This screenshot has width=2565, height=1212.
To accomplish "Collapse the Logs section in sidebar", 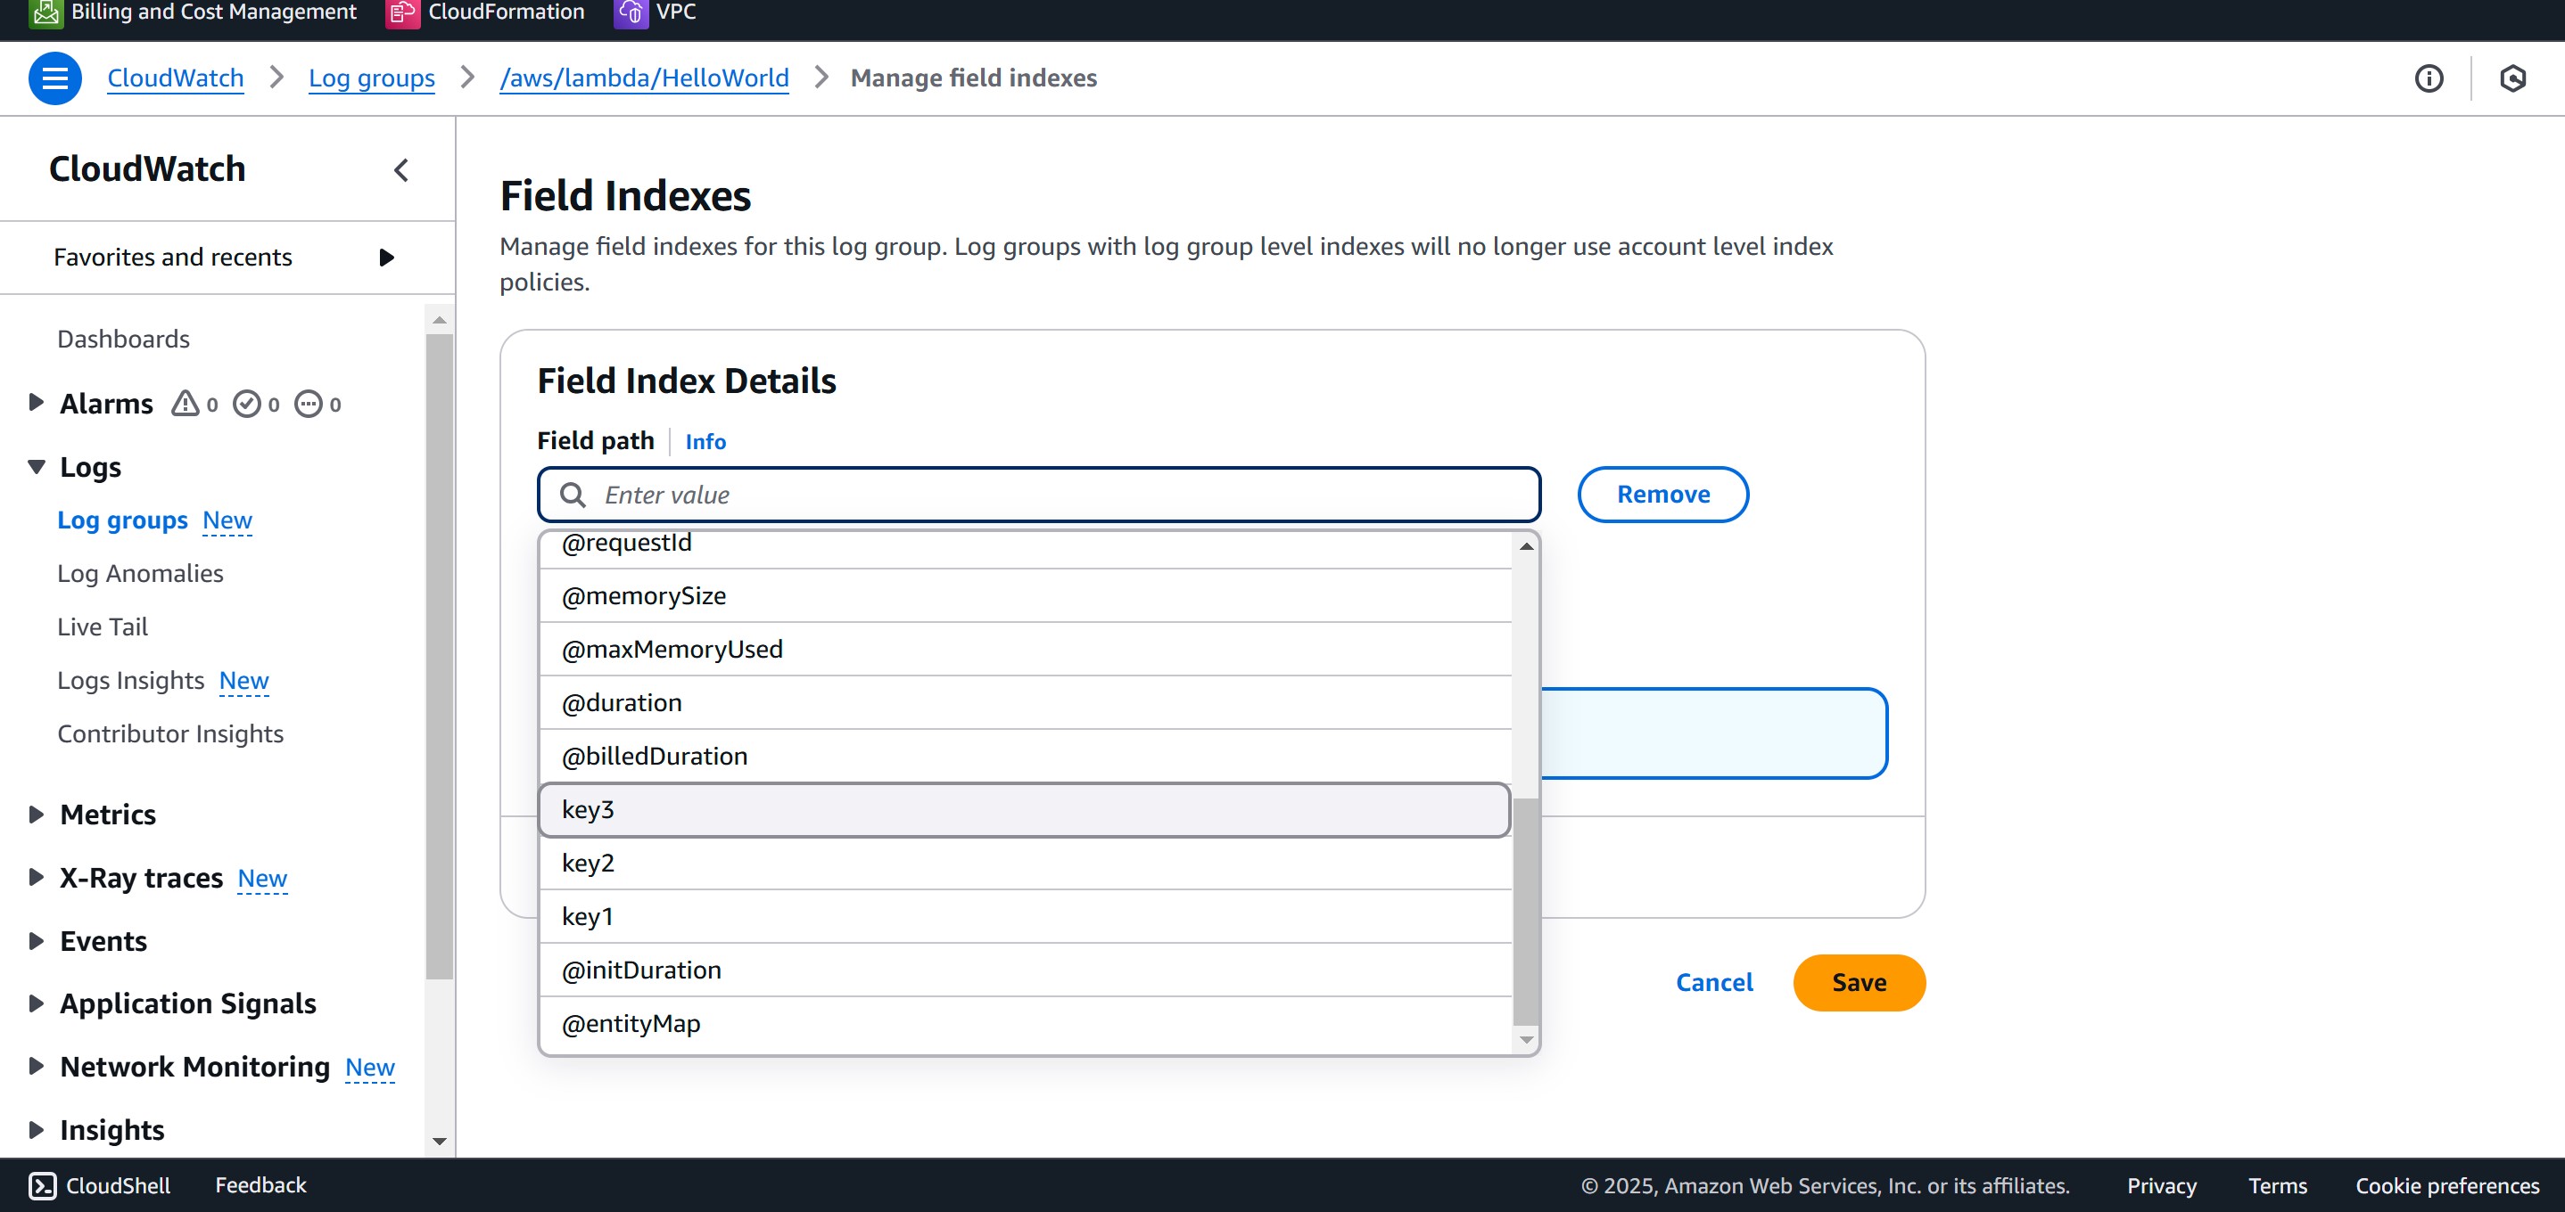I will tap(35, 466).
